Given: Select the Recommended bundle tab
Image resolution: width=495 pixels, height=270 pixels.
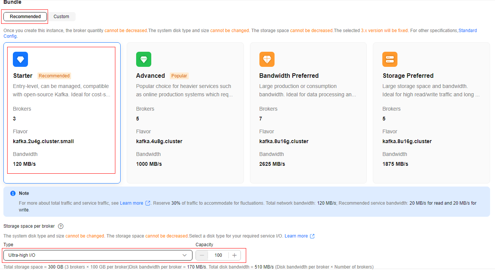Looking at the screenshot, I should pyautogui.click(x=25, y=17).
